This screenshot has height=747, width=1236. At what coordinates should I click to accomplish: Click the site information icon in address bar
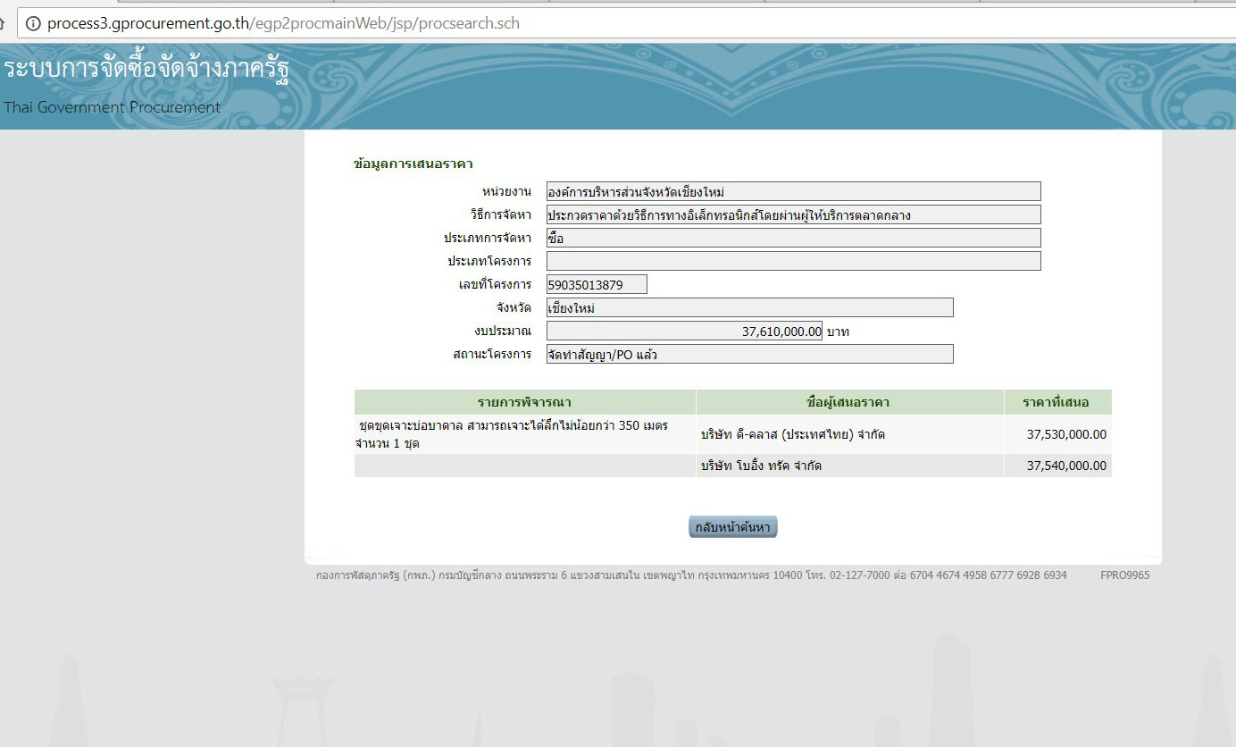pos(33,24)
